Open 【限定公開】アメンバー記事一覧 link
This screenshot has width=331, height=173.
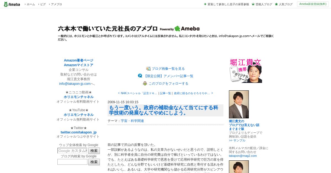tap(169, 76)
